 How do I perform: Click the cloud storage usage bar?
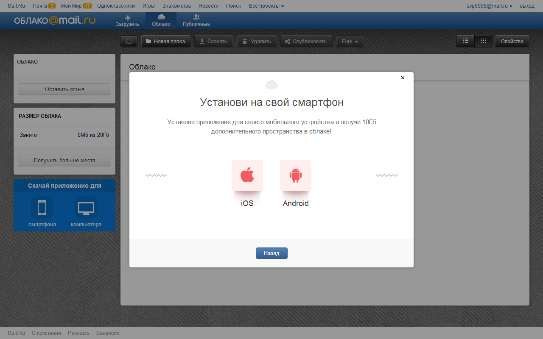pos(64,127)
